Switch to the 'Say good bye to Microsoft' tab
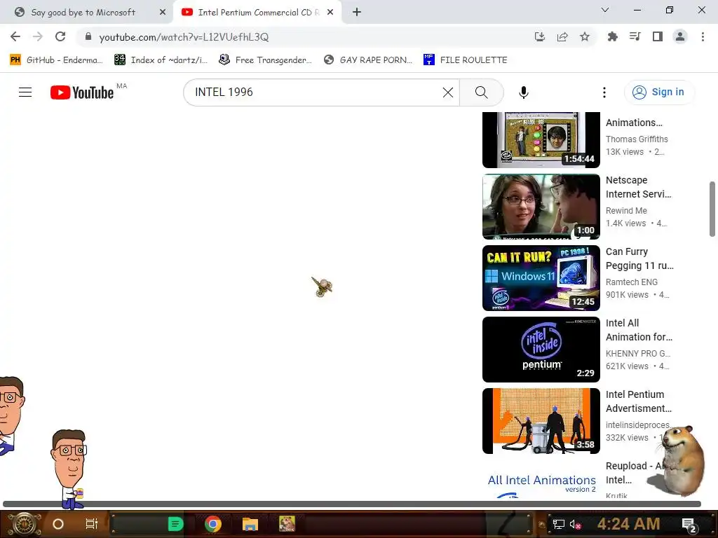This screenshot has width=718, height=538. tap(86, 13)
